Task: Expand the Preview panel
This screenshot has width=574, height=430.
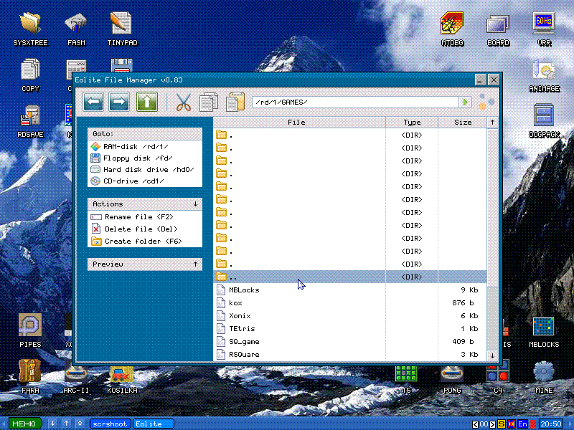Action: coord(195,264)
